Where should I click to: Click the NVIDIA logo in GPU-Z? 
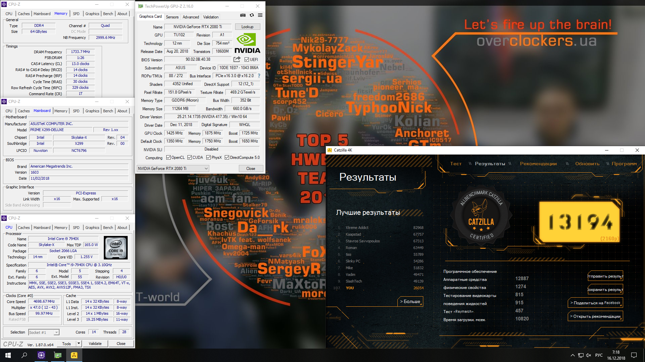pos(247,43)
